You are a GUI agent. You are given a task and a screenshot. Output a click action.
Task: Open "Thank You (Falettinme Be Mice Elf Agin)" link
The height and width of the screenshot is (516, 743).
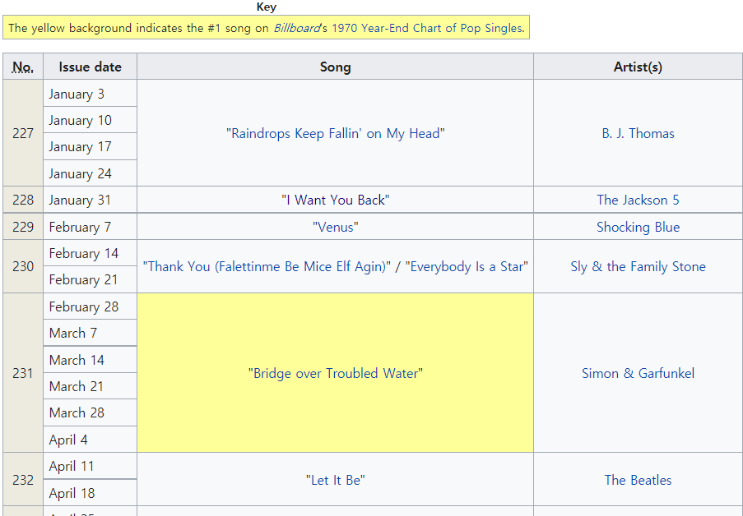tap(267, 266)
